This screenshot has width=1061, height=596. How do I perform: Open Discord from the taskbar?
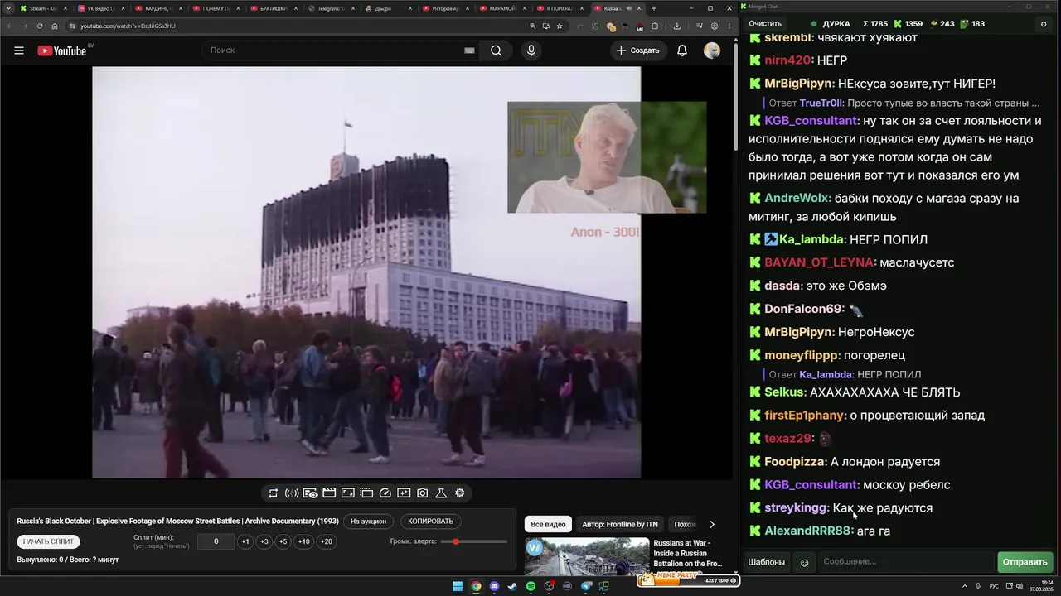(494, 586)
